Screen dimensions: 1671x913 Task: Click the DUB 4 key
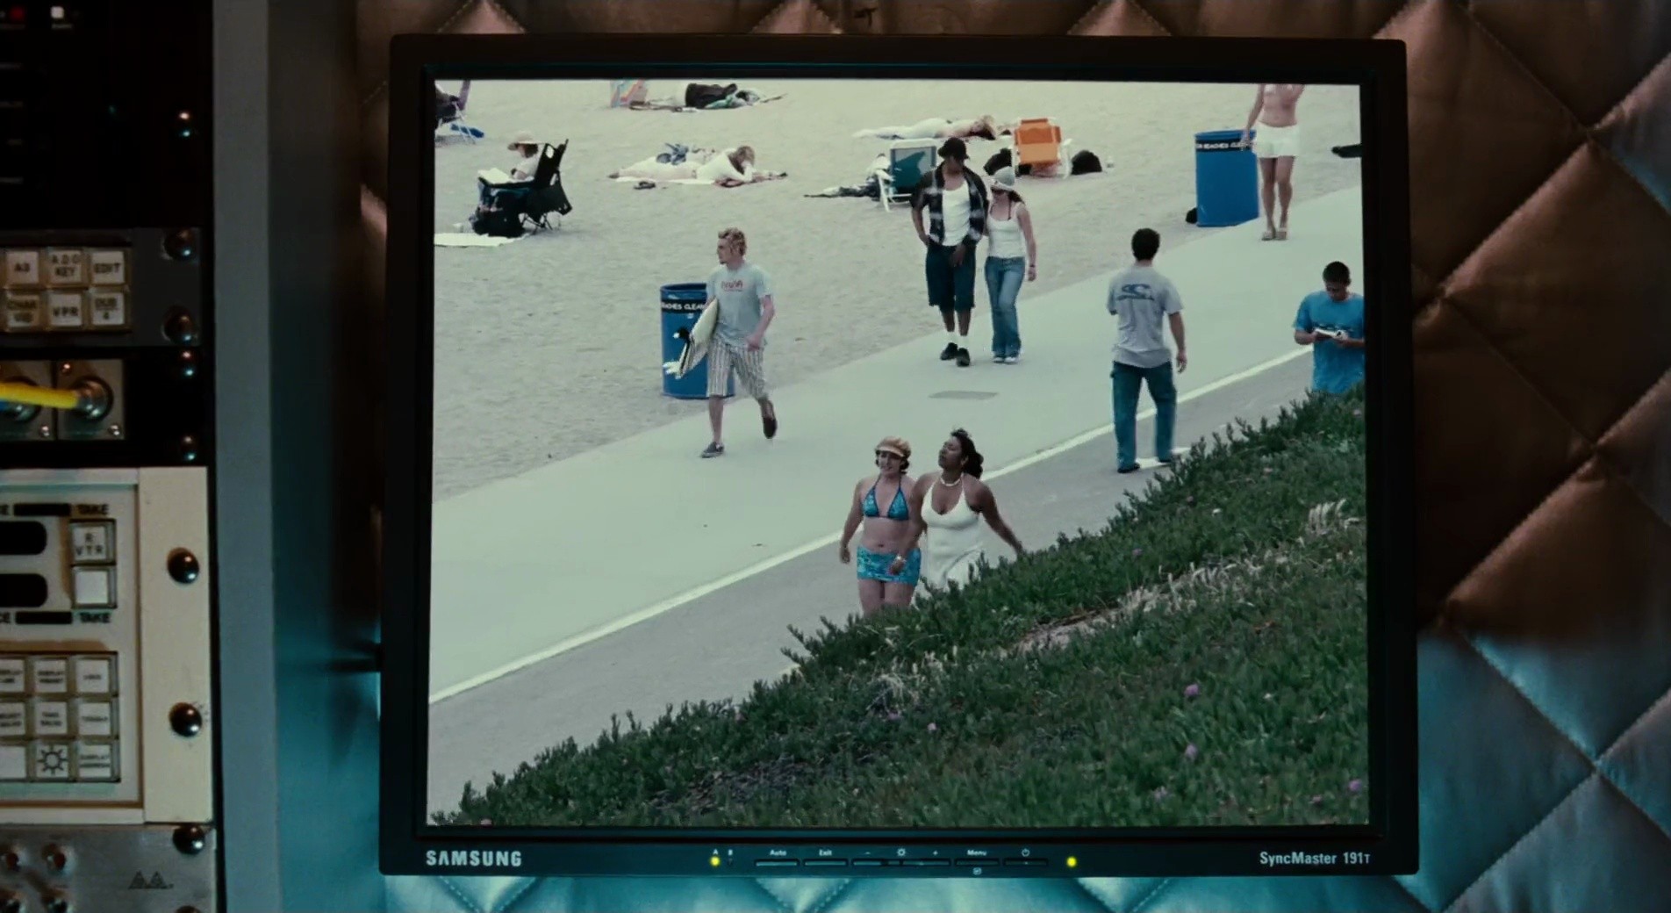click(x=106, y=311)
